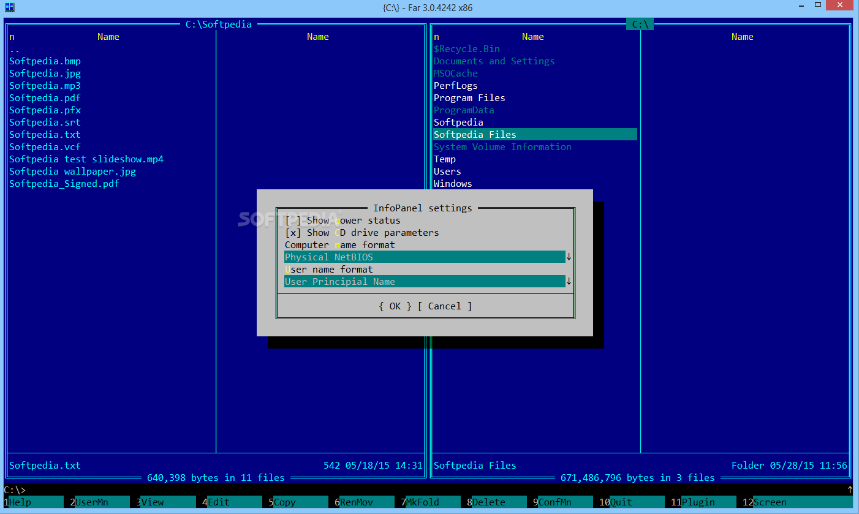859x514 pixels.
Task: Click the C:\ right panel title
Action: (640, 25)
